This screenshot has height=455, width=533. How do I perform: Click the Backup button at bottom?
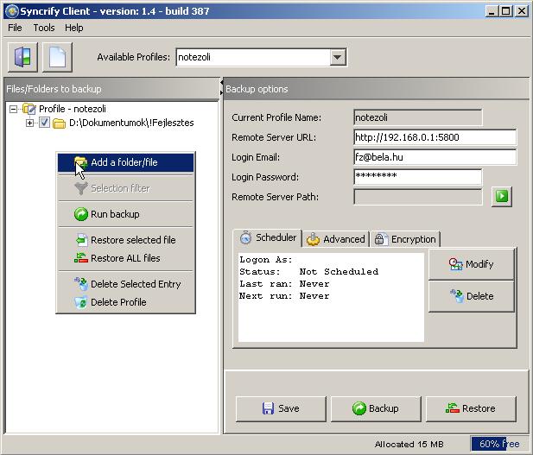376,408
